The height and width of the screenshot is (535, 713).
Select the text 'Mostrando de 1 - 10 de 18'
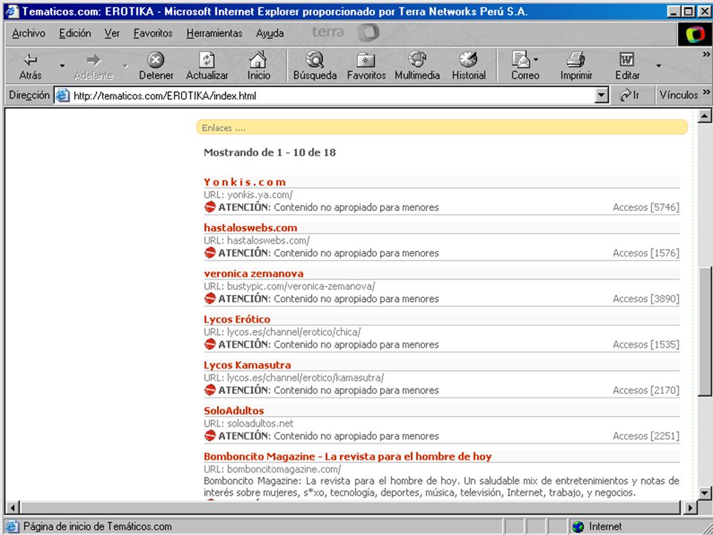[270, 152]
